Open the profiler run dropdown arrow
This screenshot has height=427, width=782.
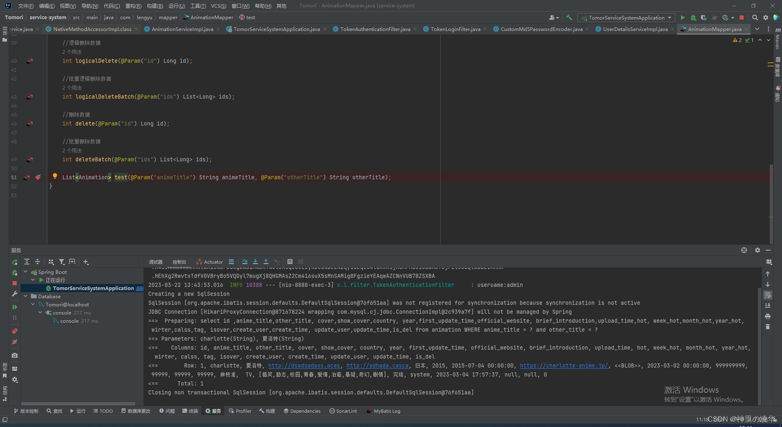pos(733,18)
